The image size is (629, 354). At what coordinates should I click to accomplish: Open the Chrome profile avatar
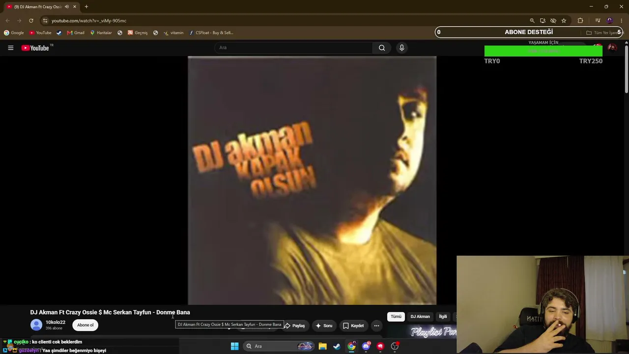coord(610,21)
